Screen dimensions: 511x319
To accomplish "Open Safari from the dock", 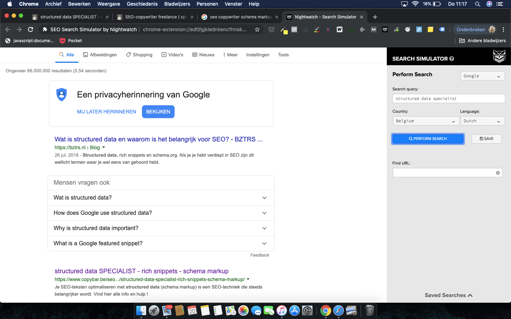I will click(x=339, y=310).
